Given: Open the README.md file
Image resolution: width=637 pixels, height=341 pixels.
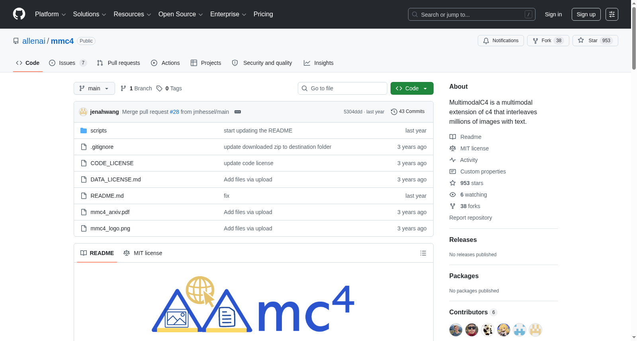Looking at the screenshot, I should coord(107,196).
